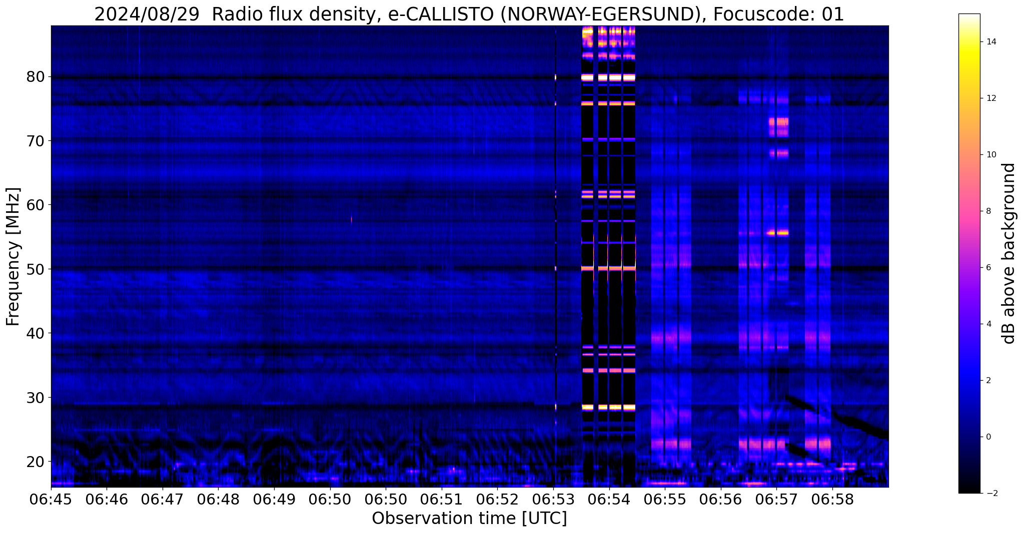Click the plot title mentioning NORWAY-EGERSUND
The width and height of the screenshot is (1024, 533).
(469, 14)
